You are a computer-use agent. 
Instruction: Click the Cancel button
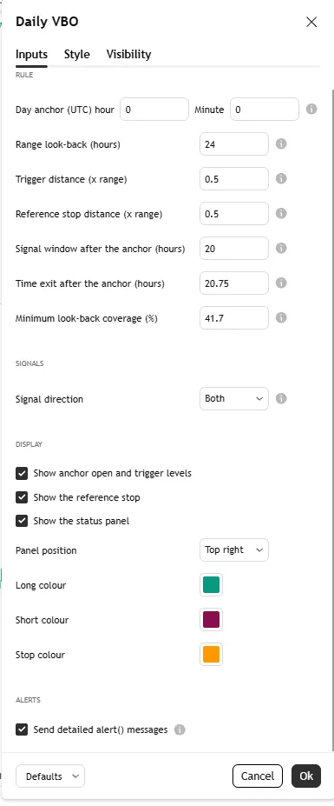(258, 776)
